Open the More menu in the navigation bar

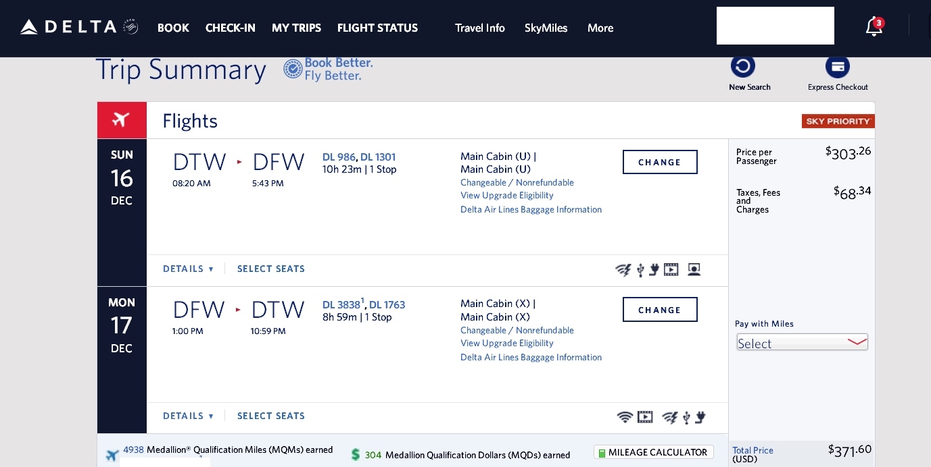pos(600,28)
